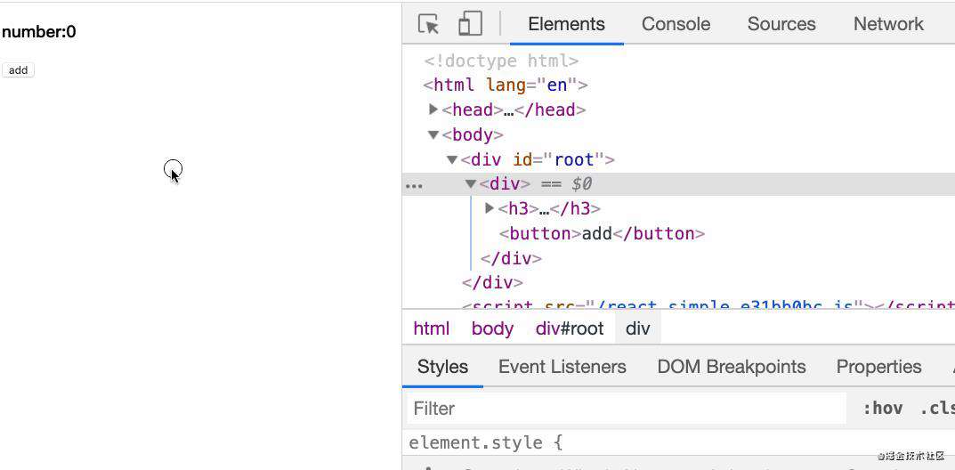The height and width of the screenshot is (470, 955).
Task: Select the html lang="en" node
Action: click(506, 85)
